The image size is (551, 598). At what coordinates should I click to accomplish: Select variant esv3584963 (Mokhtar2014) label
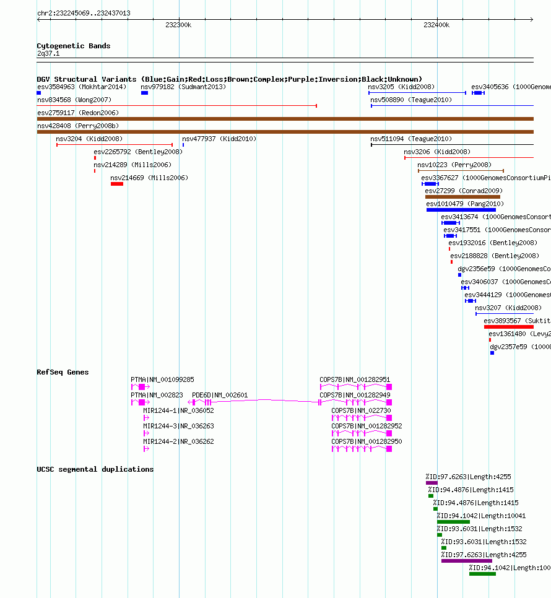click(82, 87)
